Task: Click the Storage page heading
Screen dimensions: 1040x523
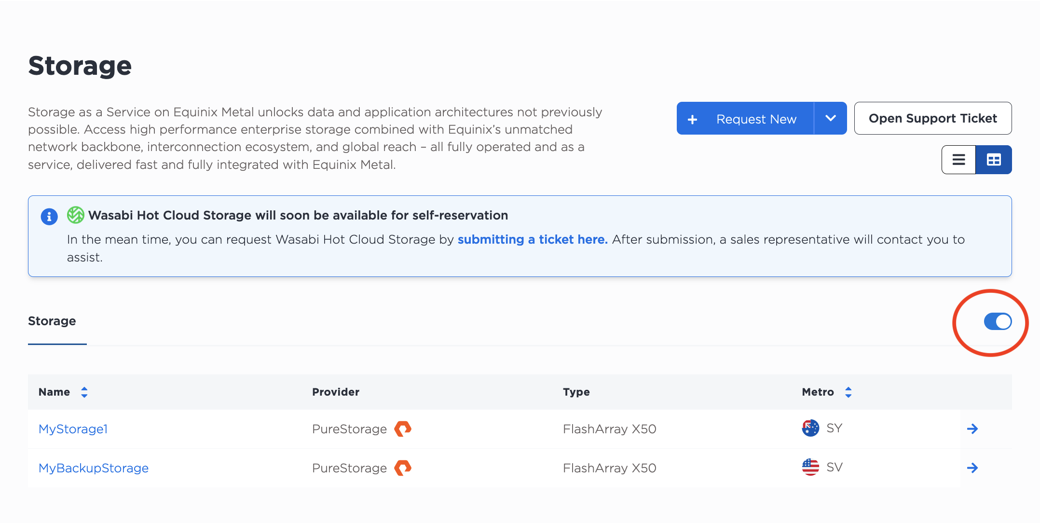Action: pos(80,66)
